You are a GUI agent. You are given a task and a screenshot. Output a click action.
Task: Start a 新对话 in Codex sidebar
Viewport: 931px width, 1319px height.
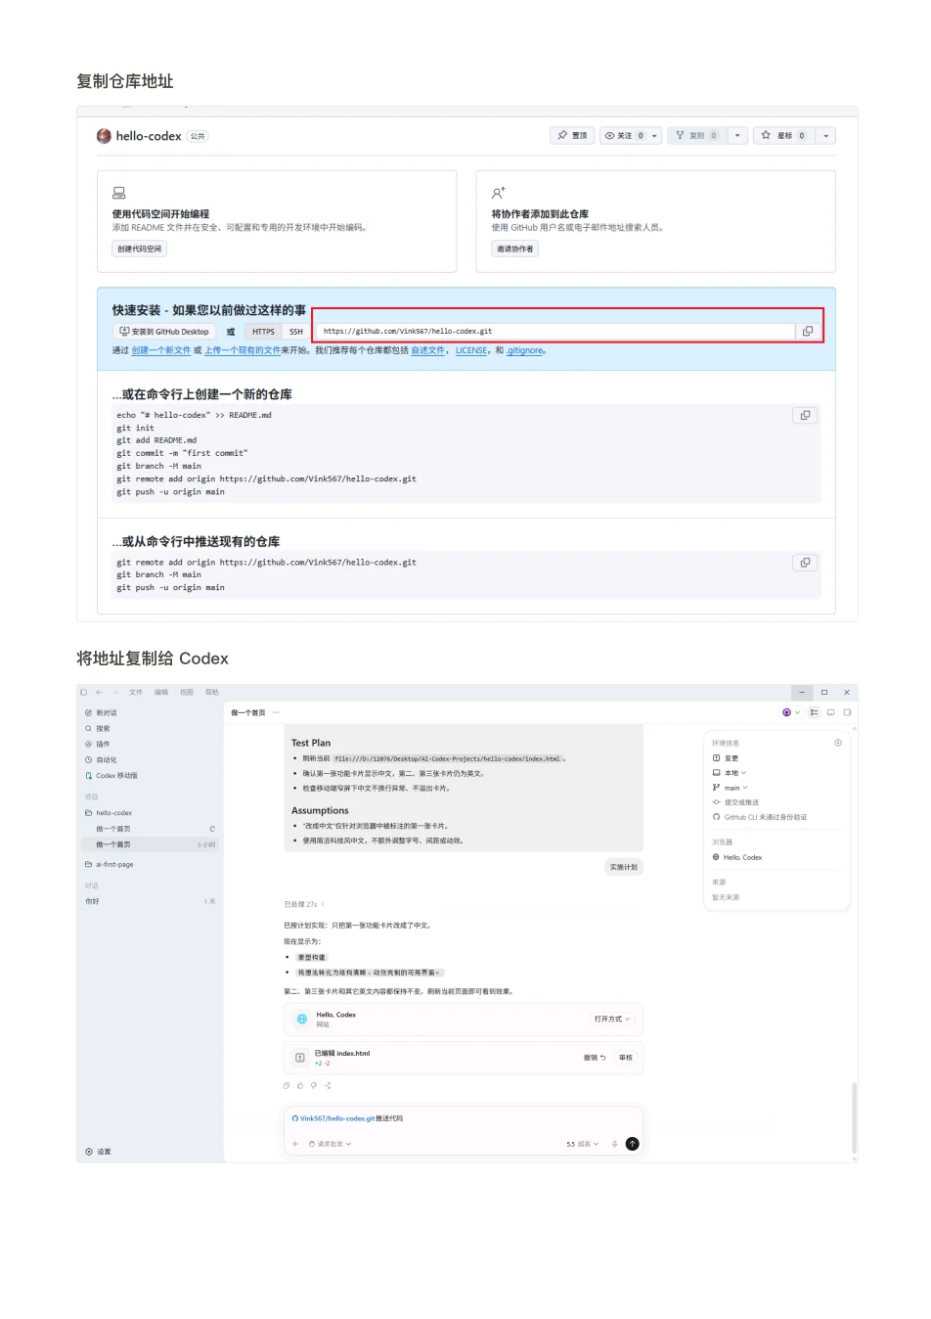101,712
